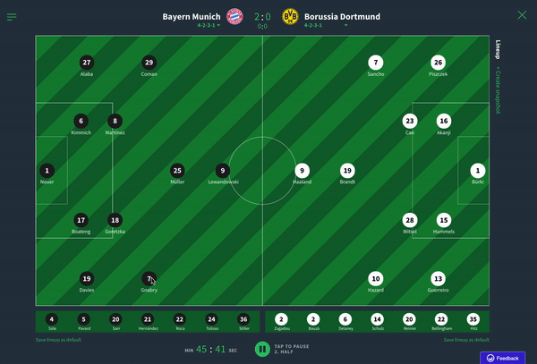Switch to the Lineup side tab

point(498,49)
